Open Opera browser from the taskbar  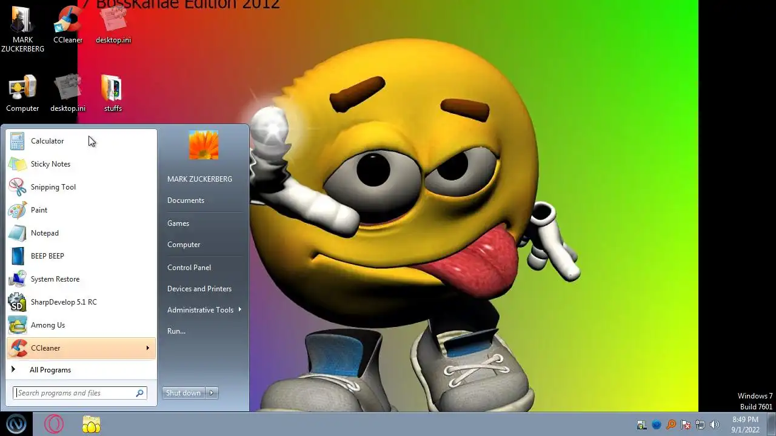(54, 424)
